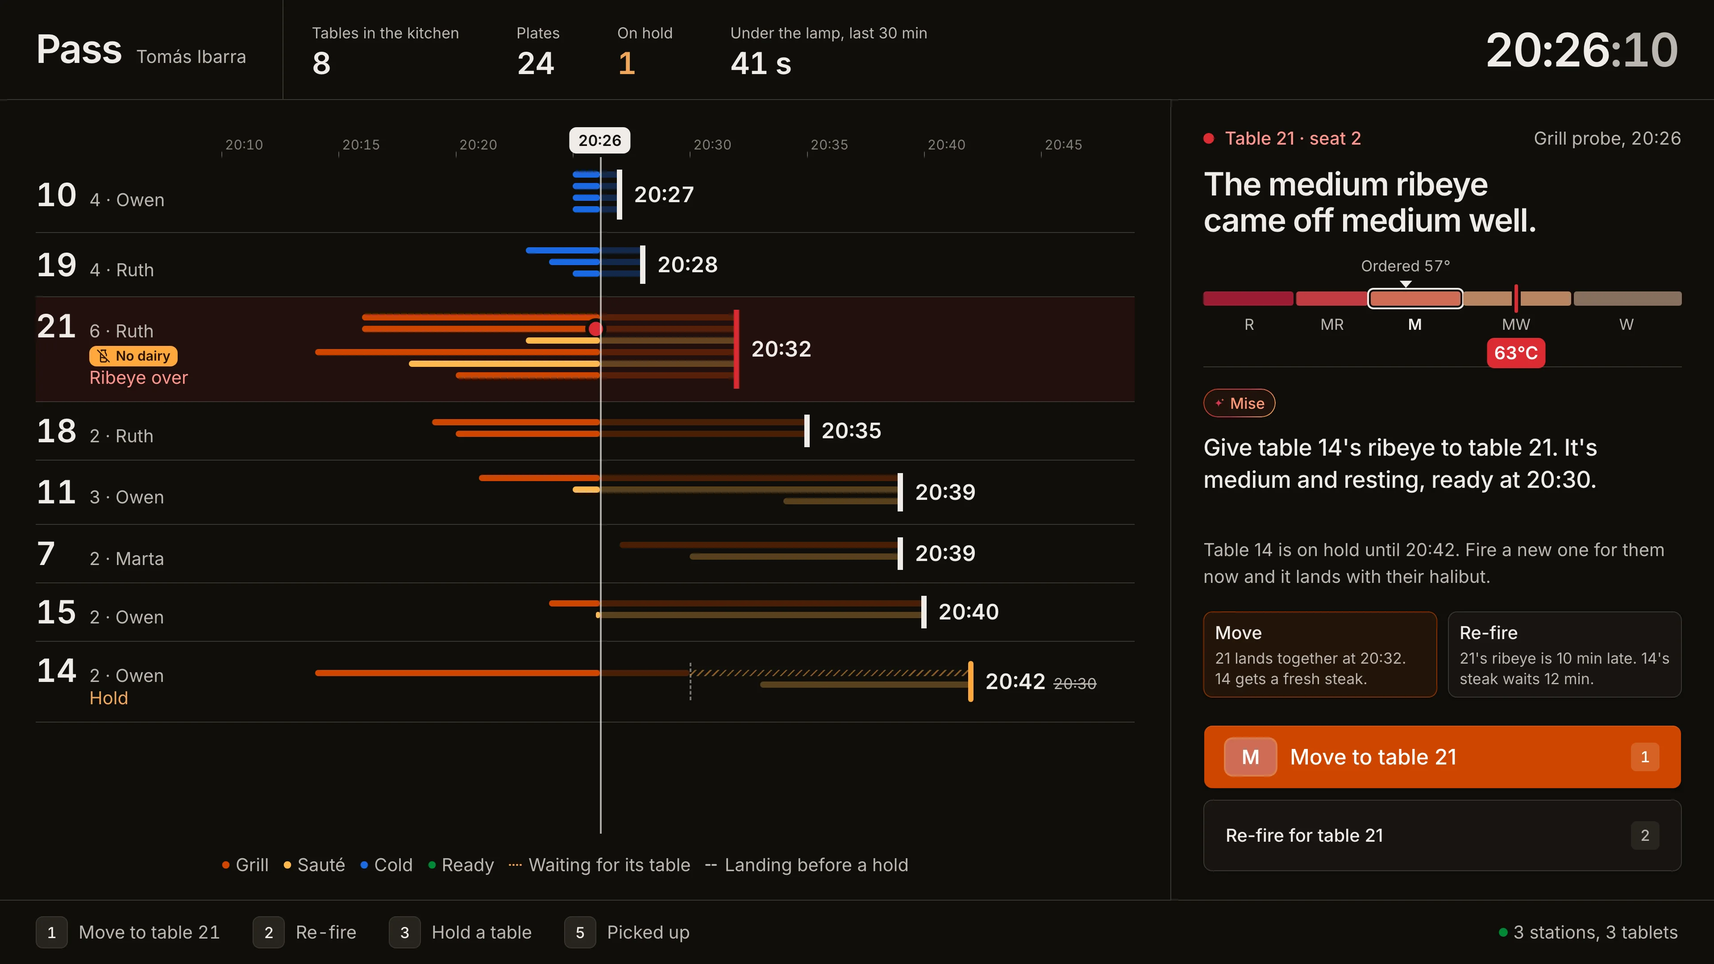Click the 20:26 current-time marker
1714x964 pixels.
click(599, 141)
